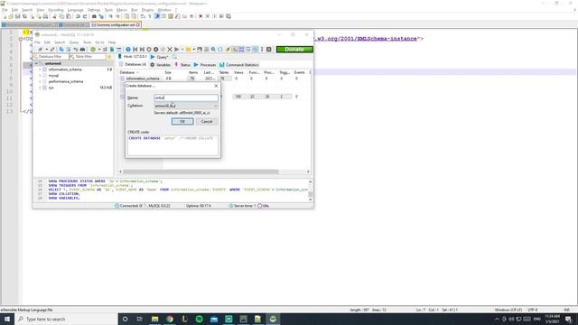Open HeidiSQL Query menu
Image resolution: width=578 pixels, height=325 pixels.
click(x=74, y=42)
